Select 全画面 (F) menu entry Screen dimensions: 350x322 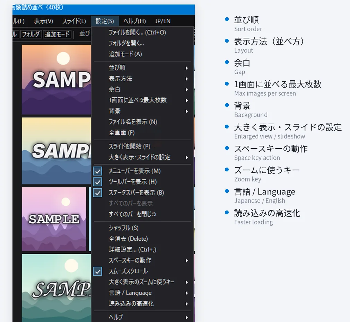[142, 133]
